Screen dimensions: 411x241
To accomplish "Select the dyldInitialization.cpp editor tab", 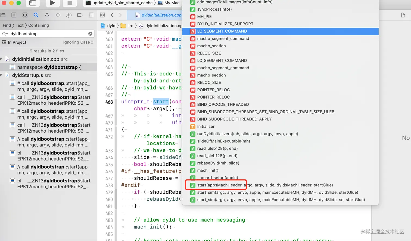I will [x=158, y=15].
